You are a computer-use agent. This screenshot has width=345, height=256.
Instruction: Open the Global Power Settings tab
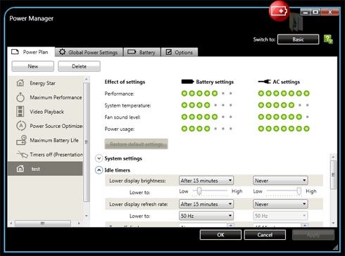click(x=89, y=52)
